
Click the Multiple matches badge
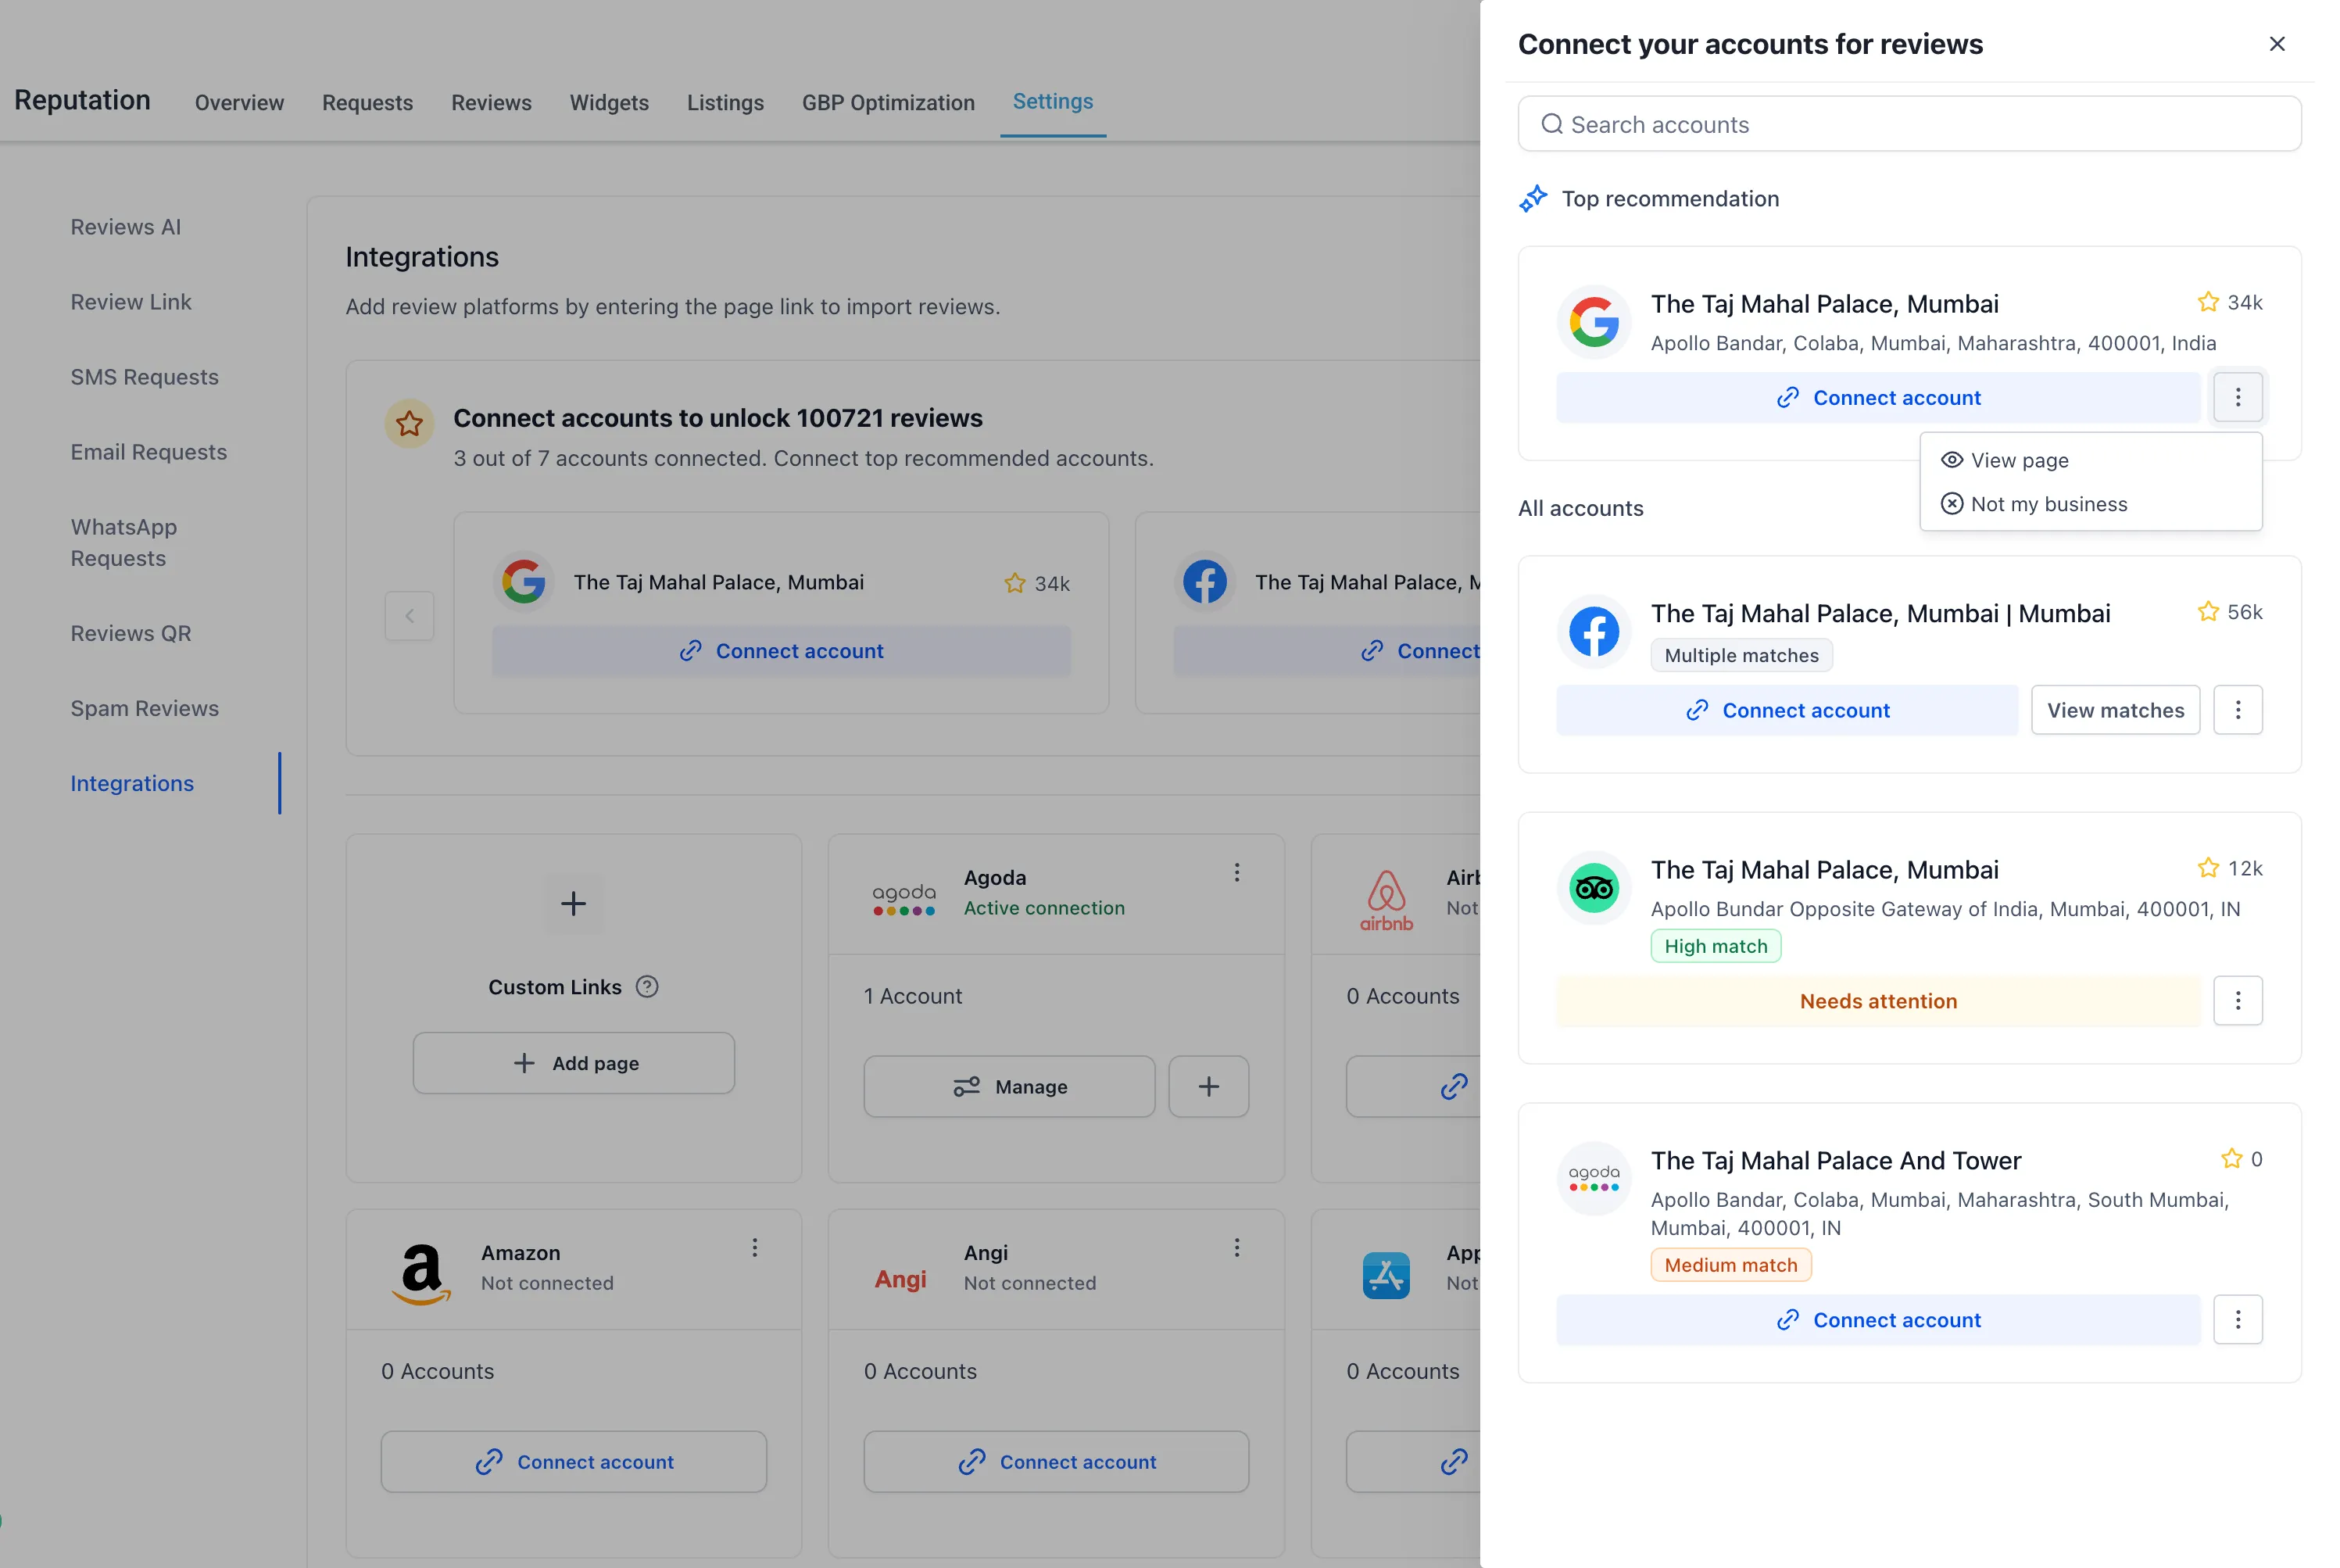(1741, 655)
